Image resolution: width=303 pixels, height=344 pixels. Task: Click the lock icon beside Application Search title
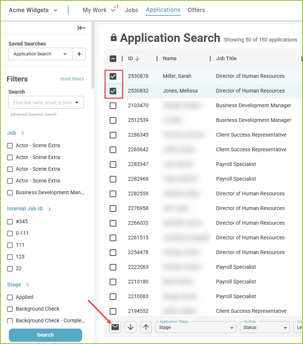pos(114,37)
